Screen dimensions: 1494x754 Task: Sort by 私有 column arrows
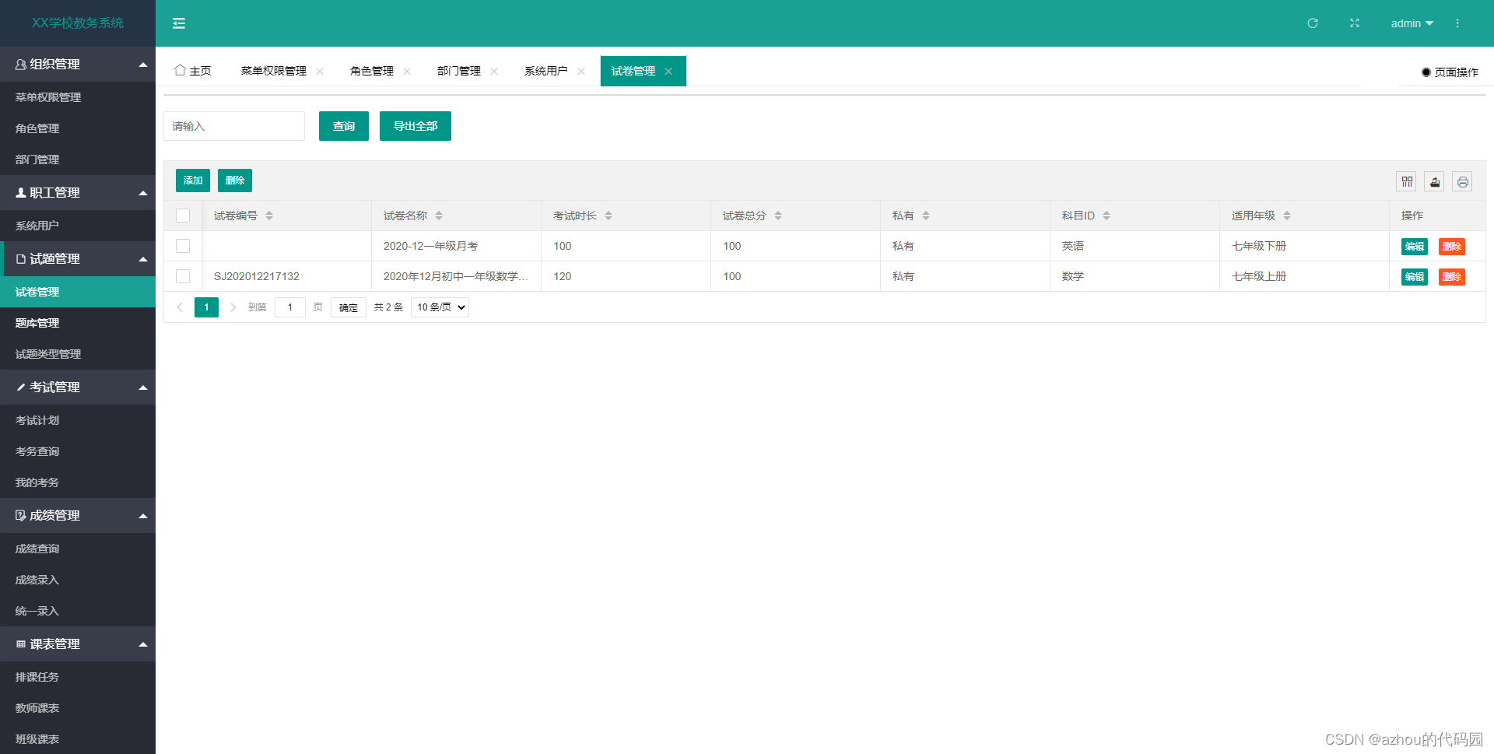[926, 216]
